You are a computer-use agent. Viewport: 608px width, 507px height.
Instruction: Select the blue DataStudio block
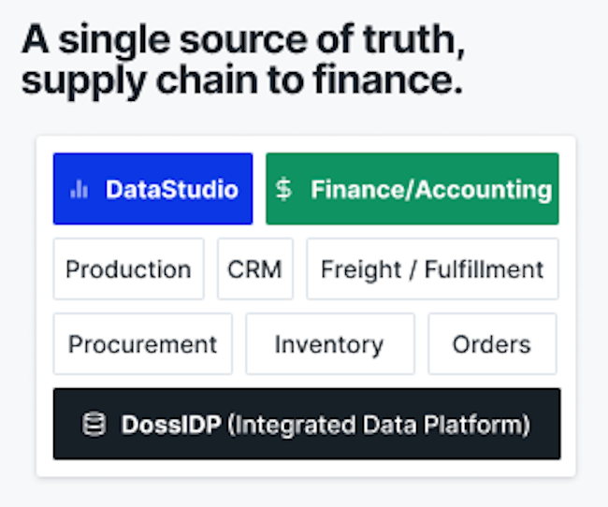tap(153, 189)
